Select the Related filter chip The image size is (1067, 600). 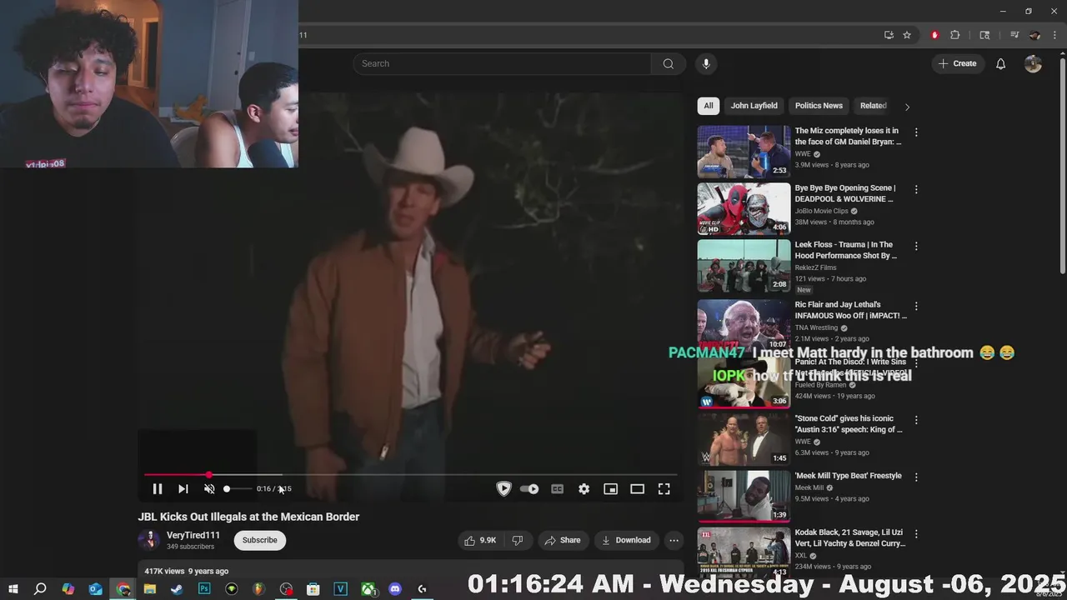873,106
